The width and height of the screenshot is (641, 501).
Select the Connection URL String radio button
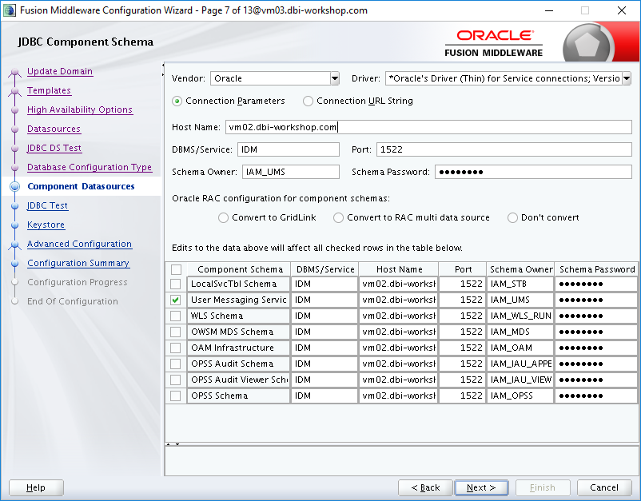pyautogui.click(x=308, y=101)
